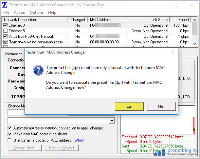Switch to the Information tab

coord(14,54)
